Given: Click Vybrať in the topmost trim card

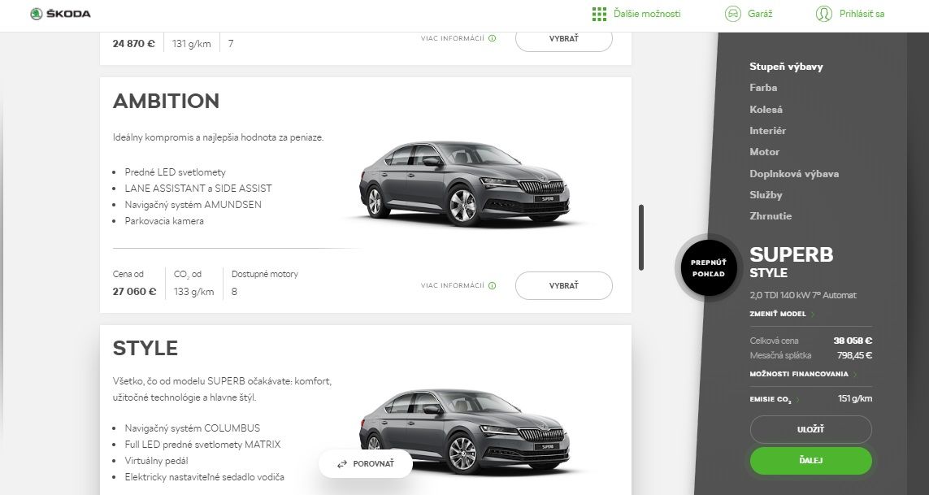Looking at the screenshot, I should (x=563, y=38).
